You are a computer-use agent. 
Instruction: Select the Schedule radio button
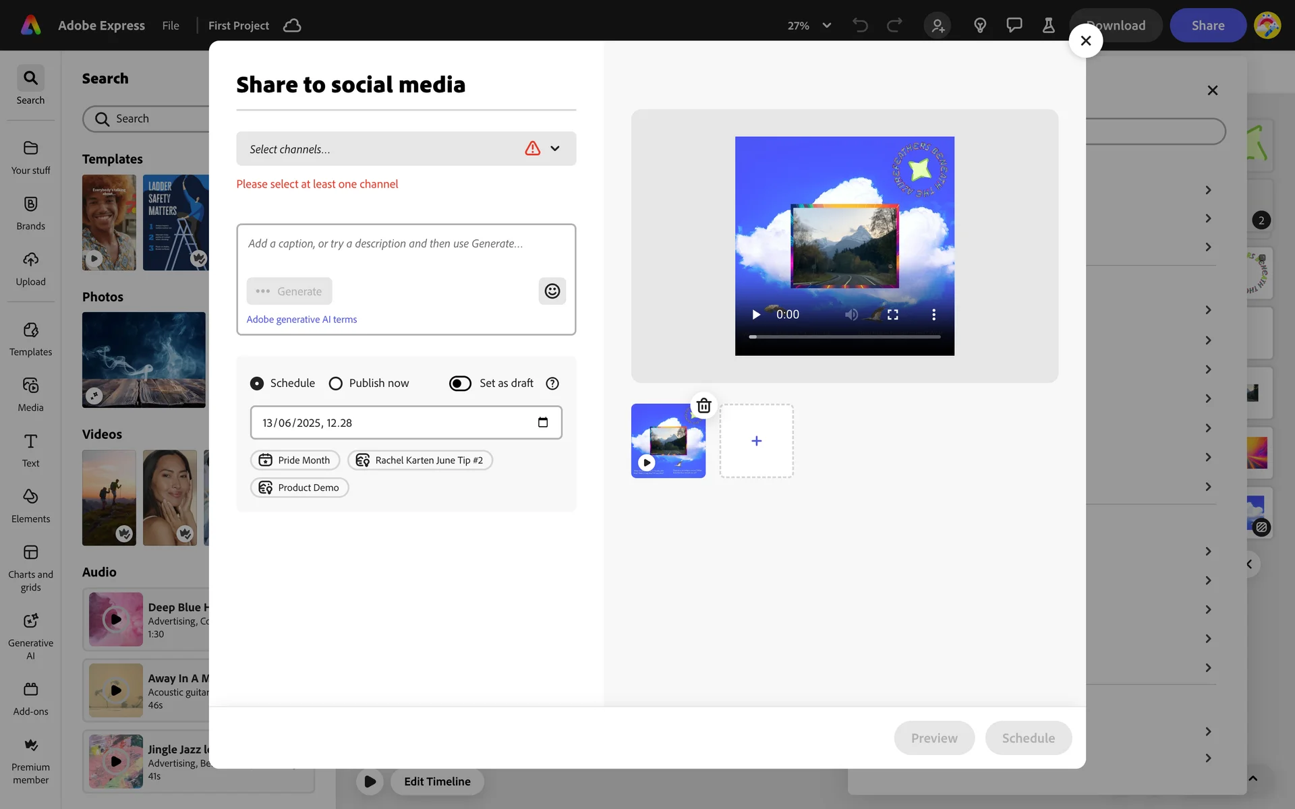coord(257,384)
